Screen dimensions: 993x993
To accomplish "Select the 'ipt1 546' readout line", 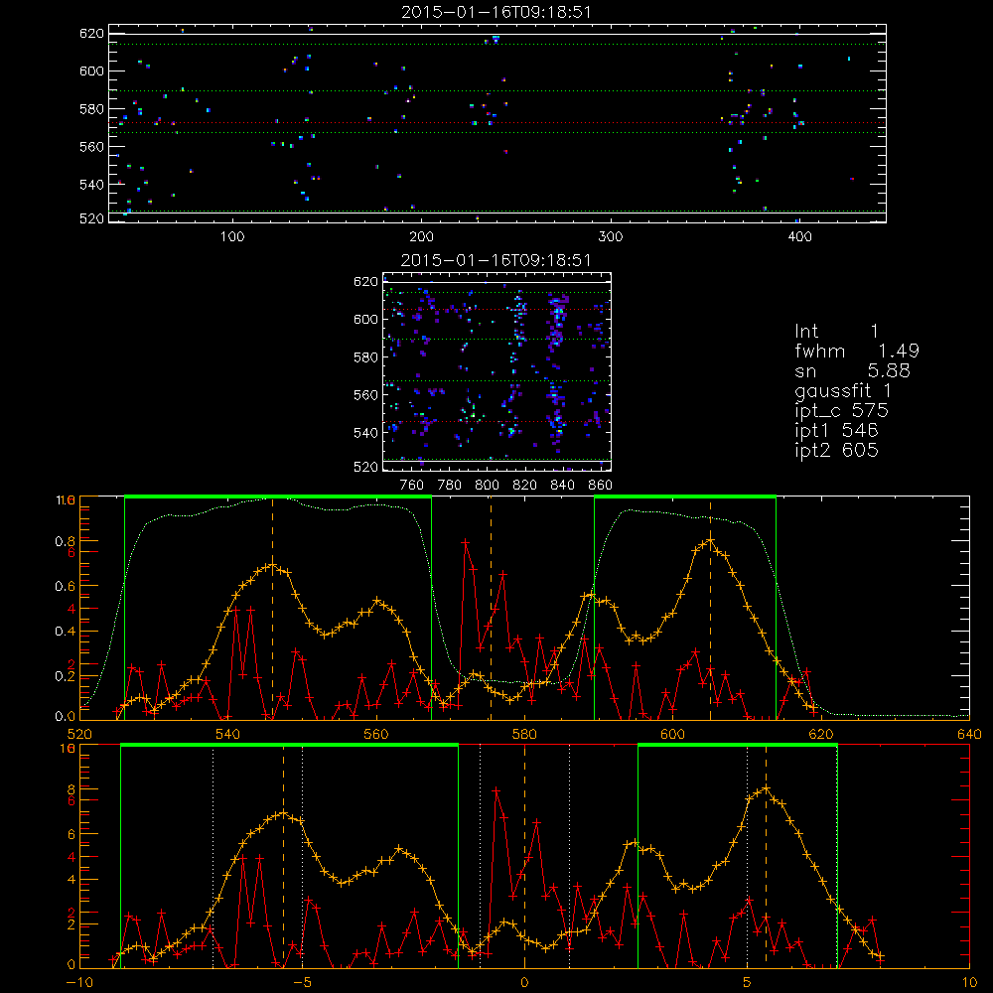I will [x=836, y=431].
